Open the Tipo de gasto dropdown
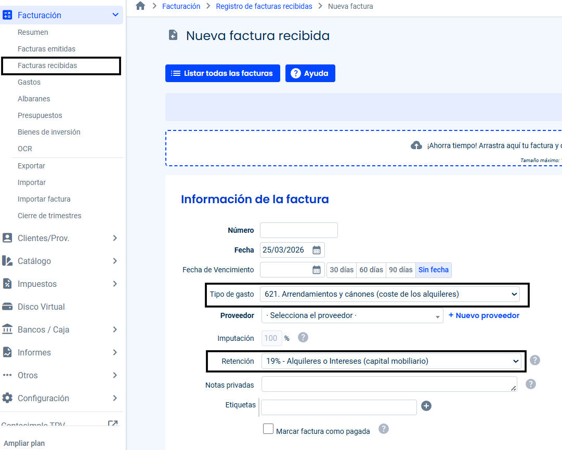Image resolution: width=562 pixels, height=450 pixels. 389,294
